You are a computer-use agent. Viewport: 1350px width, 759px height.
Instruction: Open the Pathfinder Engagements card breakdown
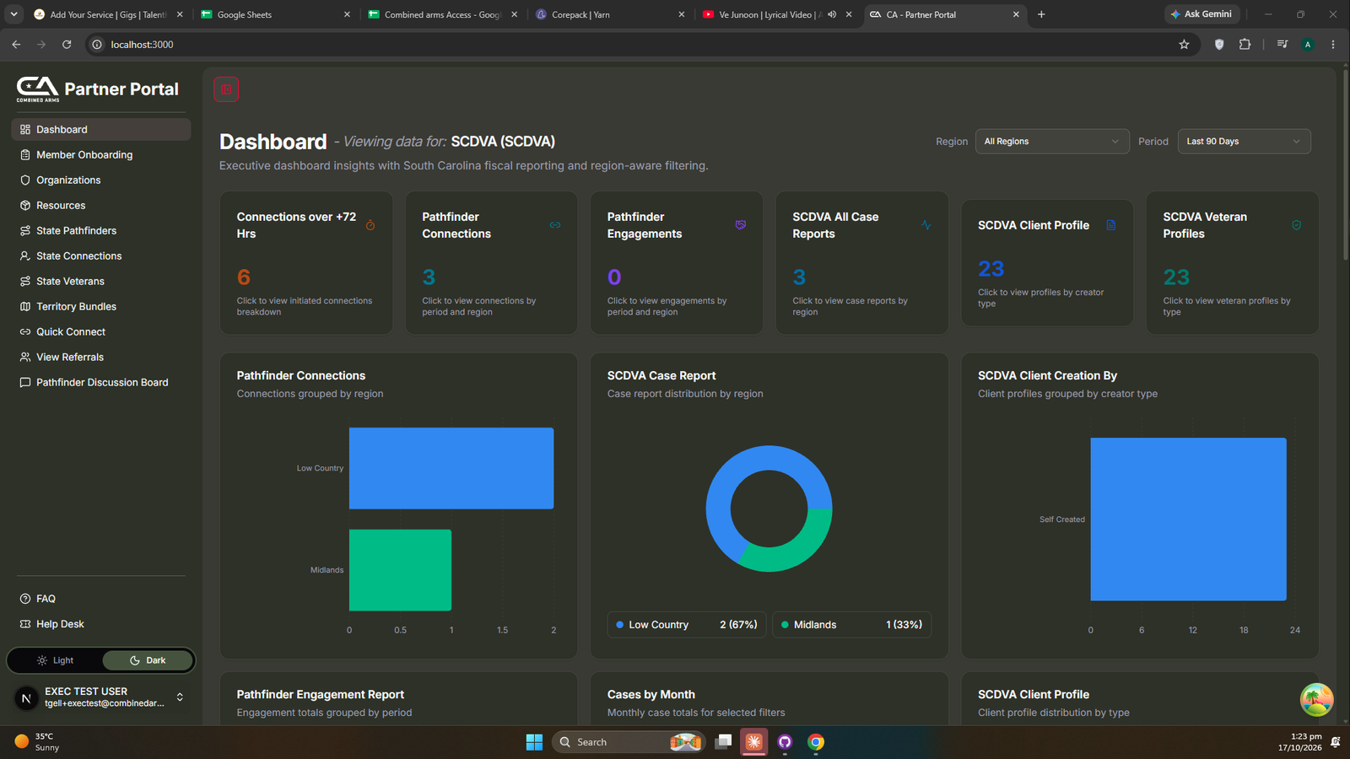pyautogui.click(x=677, y=263)
